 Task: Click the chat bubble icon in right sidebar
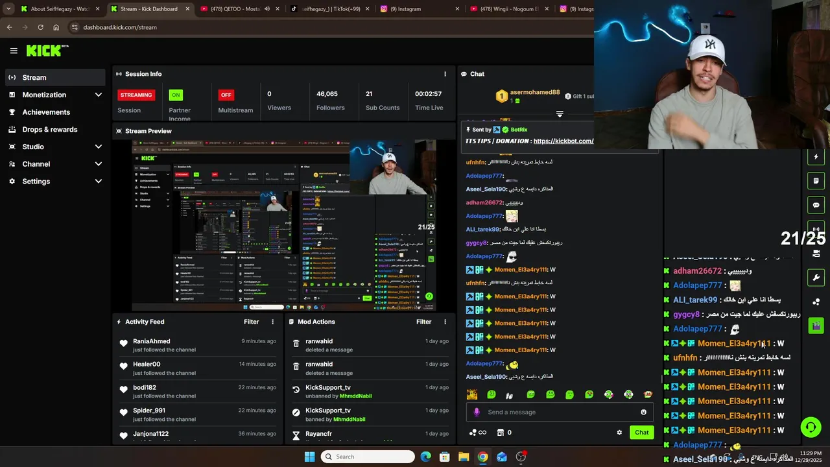pos(816,205)
